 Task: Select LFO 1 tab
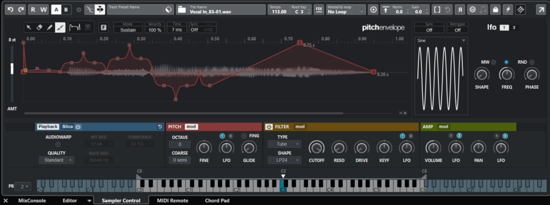504,28
